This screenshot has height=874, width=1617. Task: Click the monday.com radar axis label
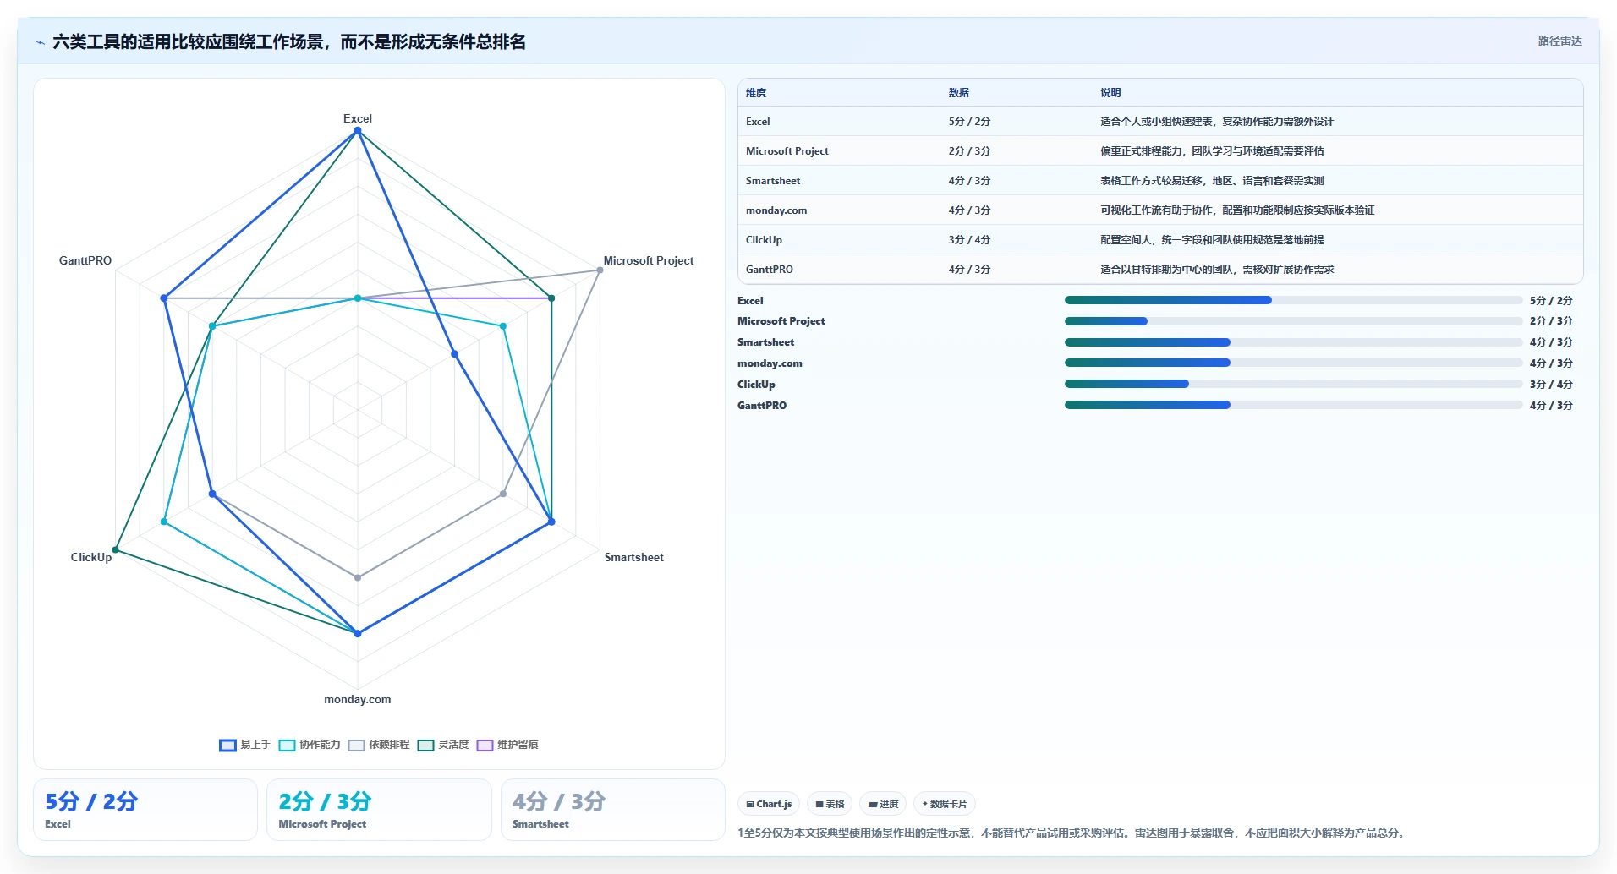358,699
